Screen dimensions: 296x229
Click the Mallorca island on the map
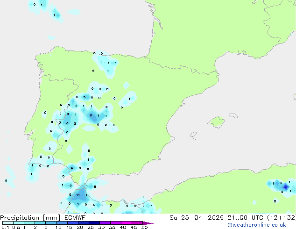[216, 122]
